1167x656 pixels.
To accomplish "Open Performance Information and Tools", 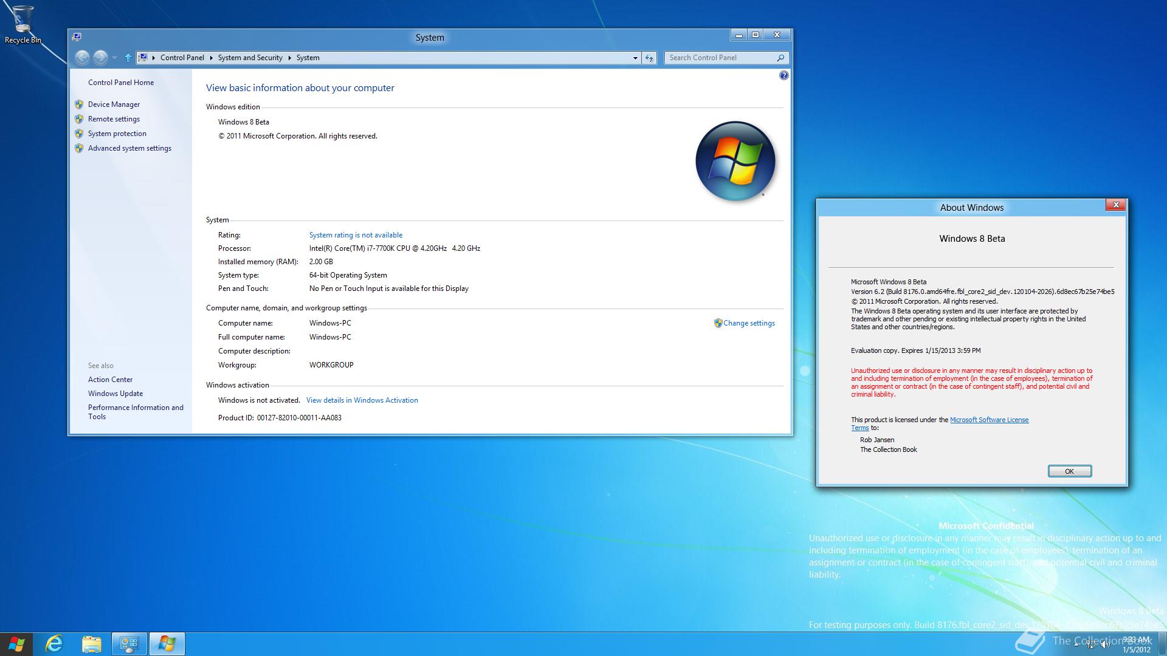I will tap(136, 412).
